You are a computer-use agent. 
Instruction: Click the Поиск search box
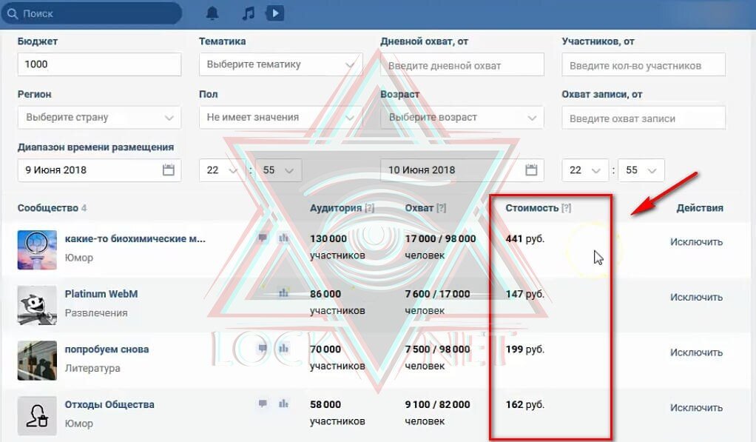92,13
